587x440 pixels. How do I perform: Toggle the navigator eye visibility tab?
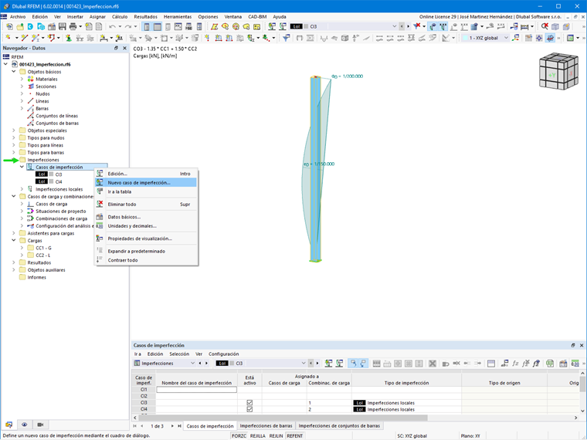25,425
